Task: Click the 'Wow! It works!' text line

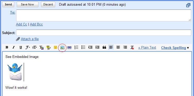Action: 16,88
